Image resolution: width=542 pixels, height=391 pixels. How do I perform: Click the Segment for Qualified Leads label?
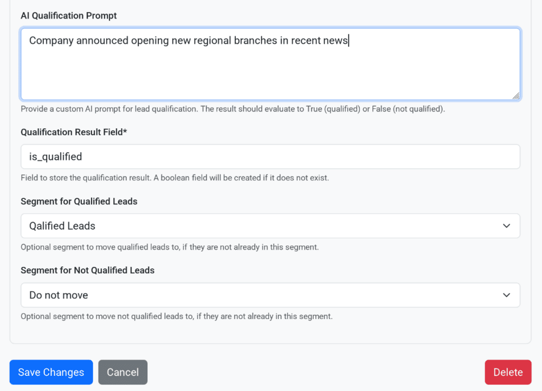click(x=79, y=201)
